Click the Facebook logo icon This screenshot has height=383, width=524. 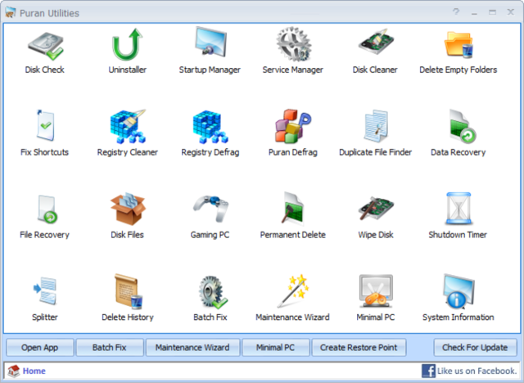point(428,371)
